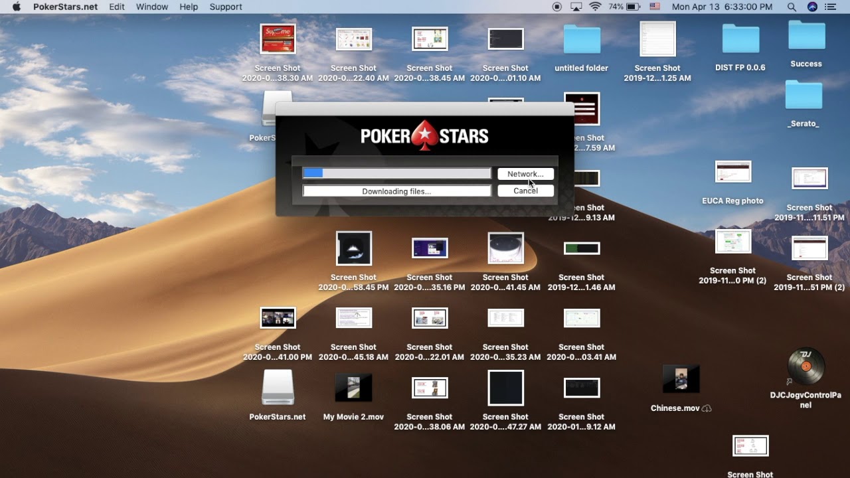
Task: Select Screen Shot 2020-0...03.41 AM thumbnail
Action: point(582,317)
